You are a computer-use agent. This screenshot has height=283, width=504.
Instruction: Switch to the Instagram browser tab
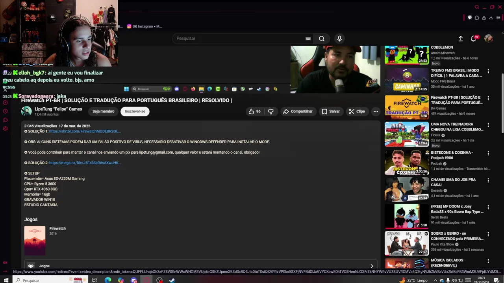[144, 26]
